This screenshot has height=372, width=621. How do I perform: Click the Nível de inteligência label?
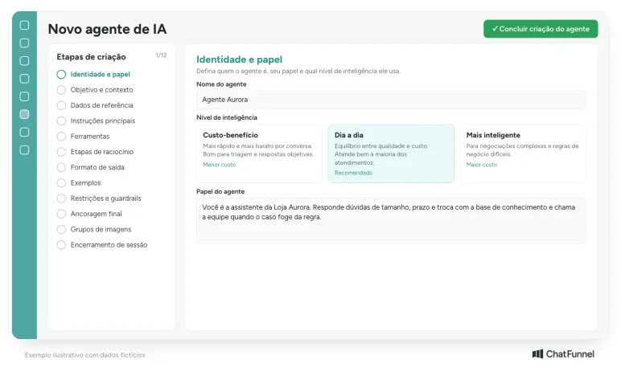(227, 117)
